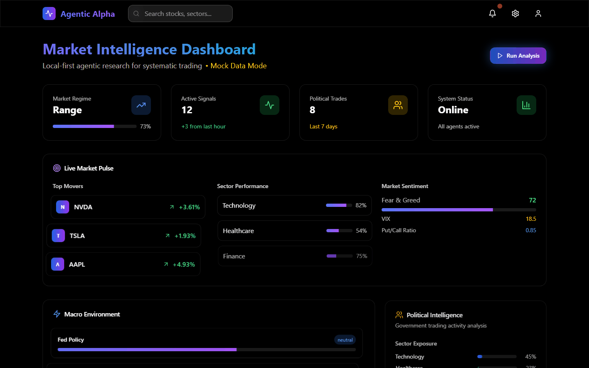Click the VIX value 18.5
The height and width of the screenshot is (368, 589).
pyautogui.click(x=531, y=219)
